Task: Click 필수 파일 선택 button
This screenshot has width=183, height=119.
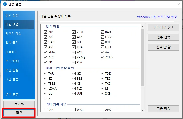Action: (x=163, y=27)
